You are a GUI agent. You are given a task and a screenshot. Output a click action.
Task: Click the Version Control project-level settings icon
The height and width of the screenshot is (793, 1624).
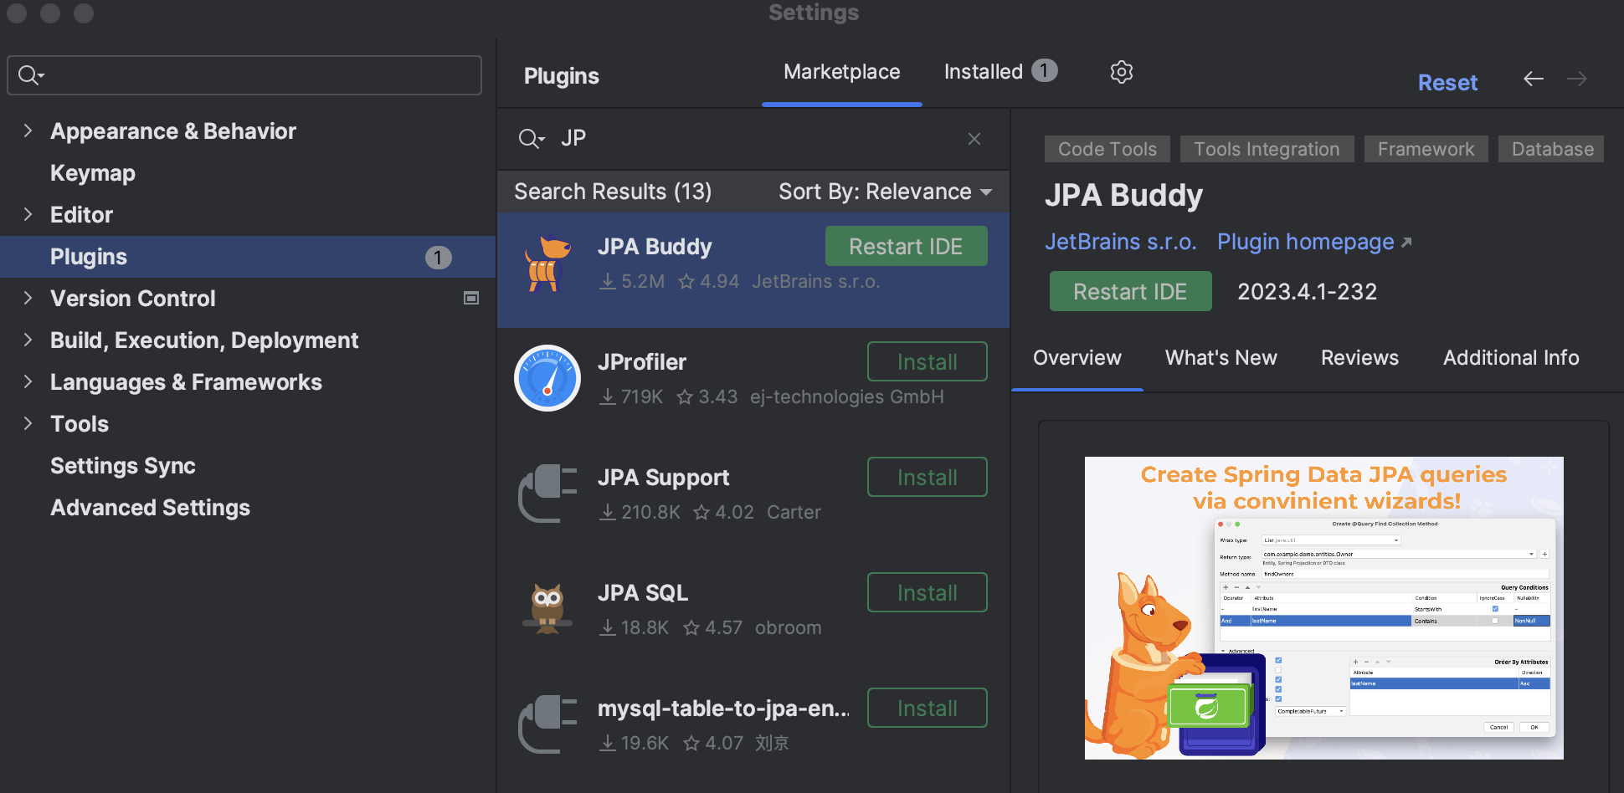471,299
